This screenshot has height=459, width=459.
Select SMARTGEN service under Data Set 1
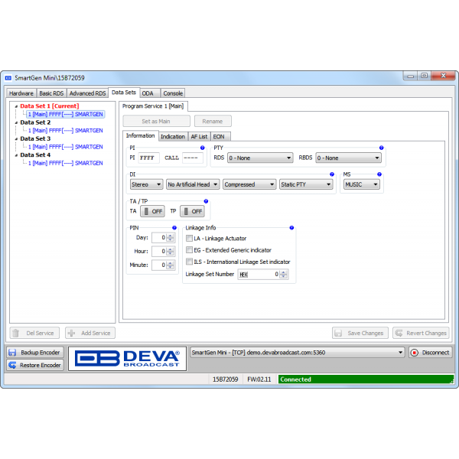(x=66, y=114)
